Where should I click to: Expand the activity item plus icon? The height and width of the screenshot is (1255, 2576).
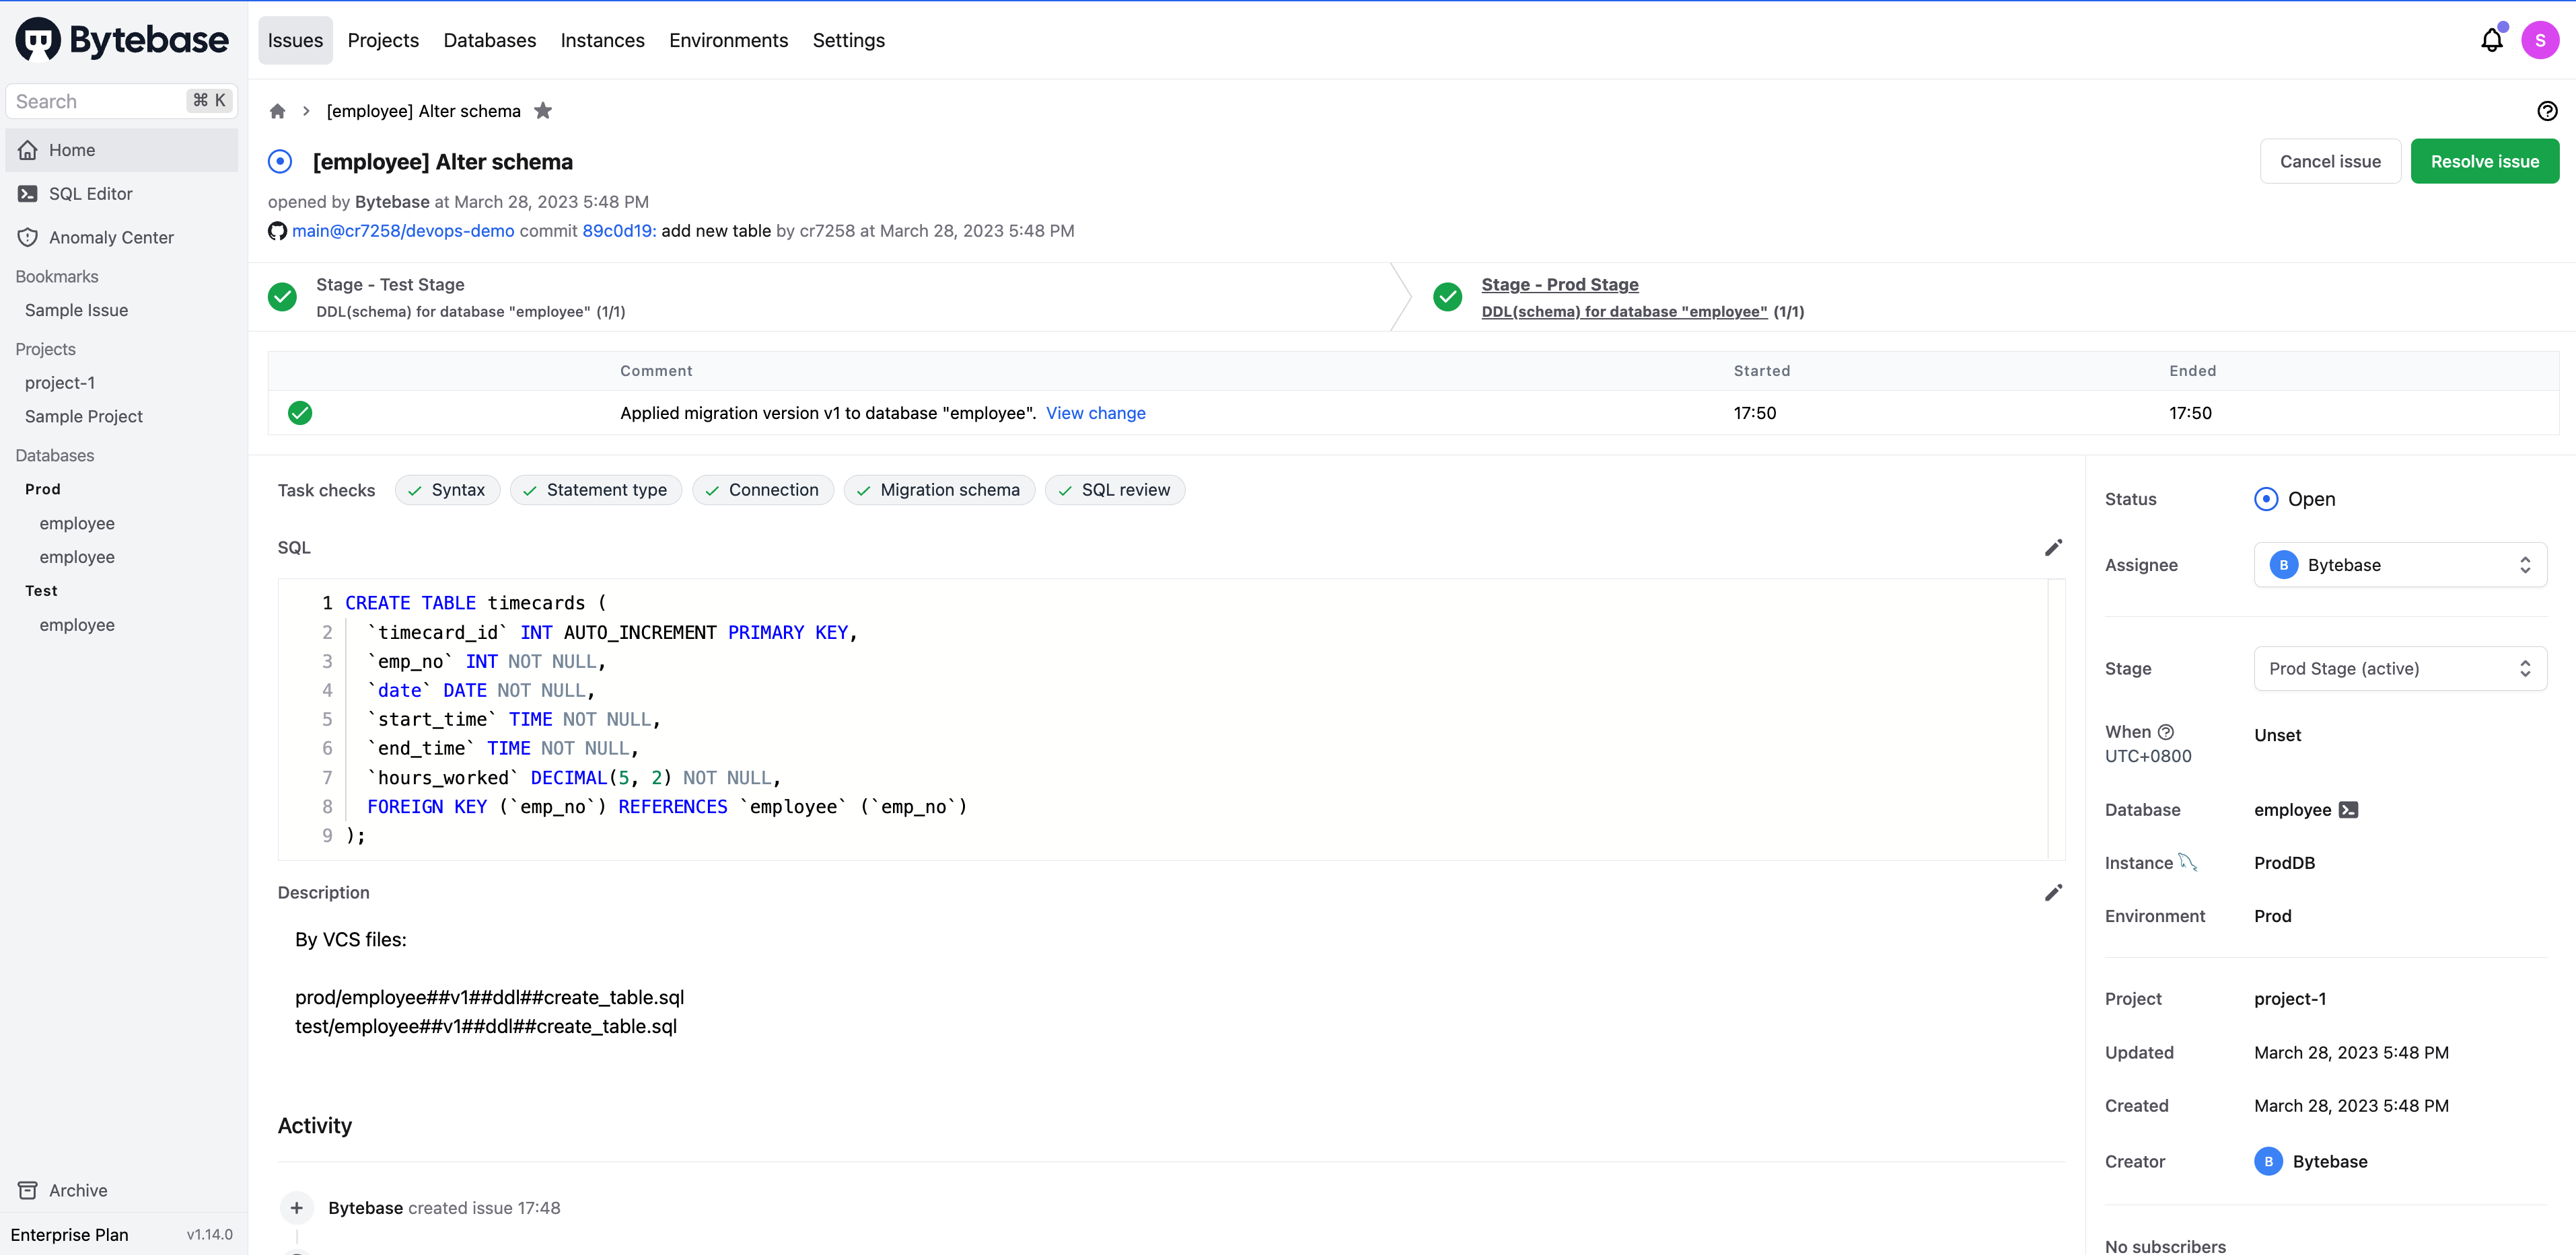point(297,1207)
